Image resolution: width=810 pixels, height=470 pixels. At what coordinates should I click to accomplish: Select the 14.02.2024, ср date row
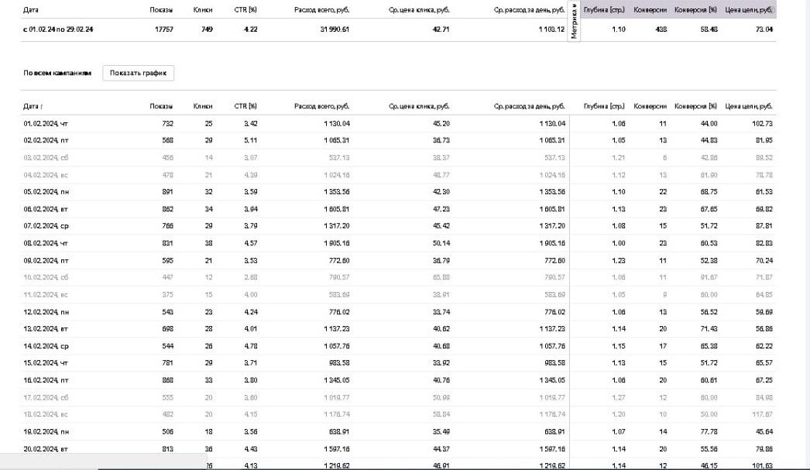pyautogui.click(x=51, y=345)
